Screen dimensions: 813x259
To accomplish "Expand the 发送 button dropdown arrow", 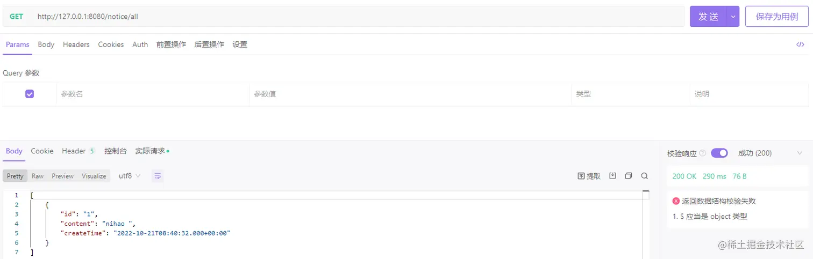I will point(732,17).
